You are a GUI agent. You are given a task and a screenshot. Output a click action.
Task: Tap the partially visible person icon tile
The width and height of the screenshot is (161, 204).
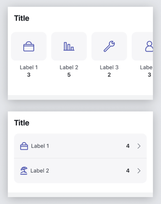point(142,46)
